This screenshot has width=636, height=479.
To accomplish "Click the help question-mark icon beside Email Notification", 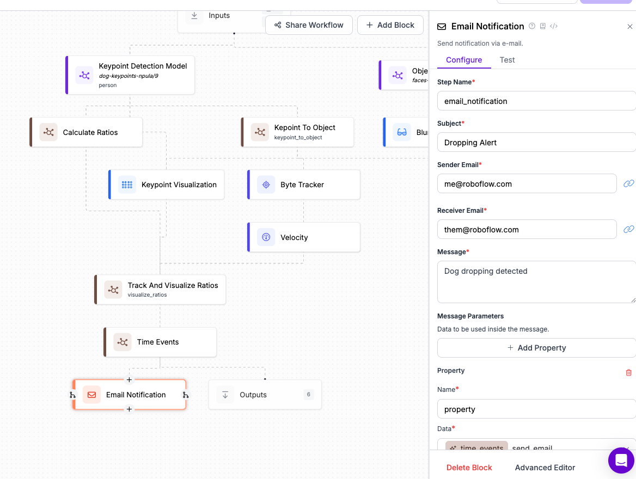I will point(532,26).
